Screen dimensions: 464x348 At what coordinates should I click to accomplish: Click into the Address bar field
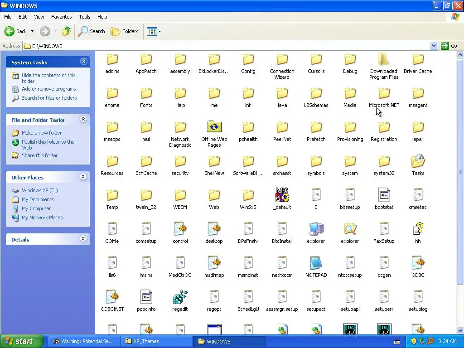(x=227, y=46)
